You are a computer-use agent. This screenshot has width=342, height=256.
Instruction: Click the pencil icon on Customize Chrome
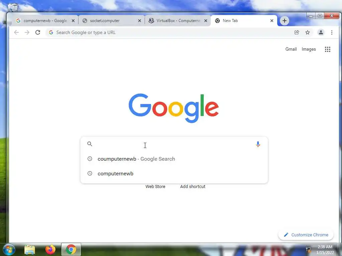click(286, 235)
